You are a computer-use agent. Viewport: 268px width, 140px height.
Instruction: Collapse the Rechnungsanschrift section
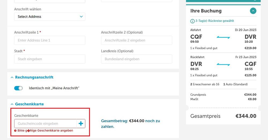click(12, 77)
